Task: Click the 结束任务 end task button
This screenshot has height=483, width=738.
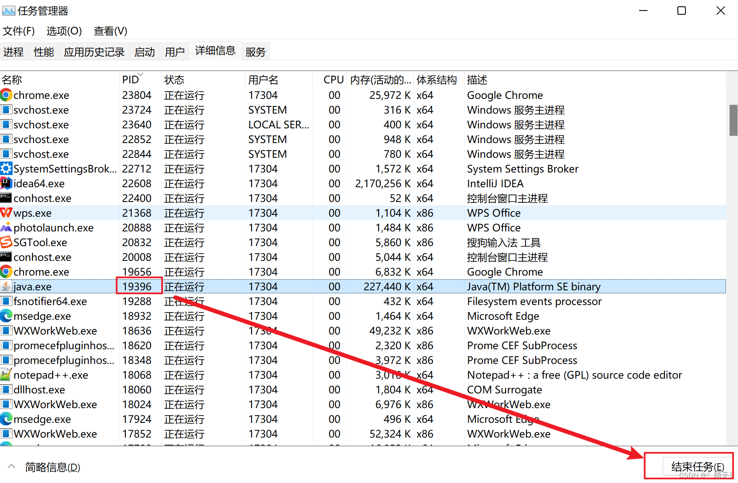Action: point(697,467)
